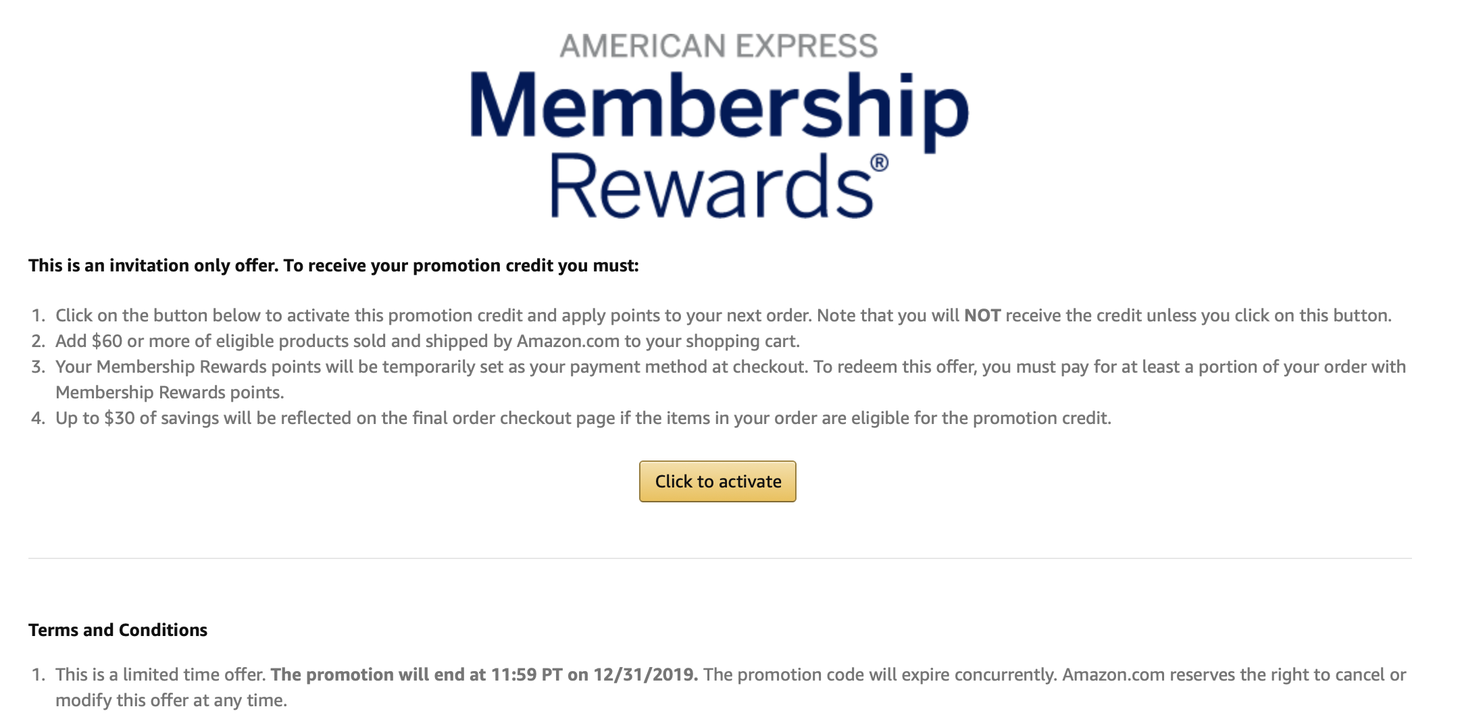Select step one about activating promotion credit

[x=724, y=315]
